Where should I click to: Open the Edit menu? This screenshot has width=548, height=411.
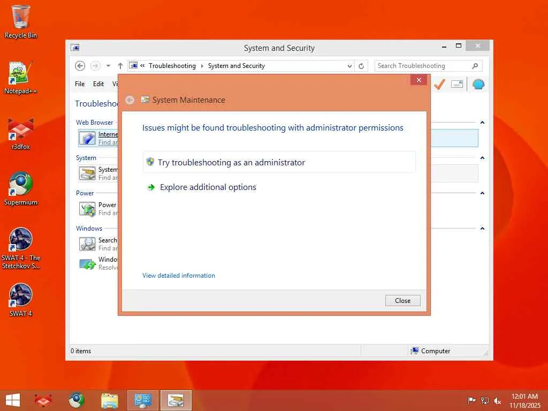(98, 84)
